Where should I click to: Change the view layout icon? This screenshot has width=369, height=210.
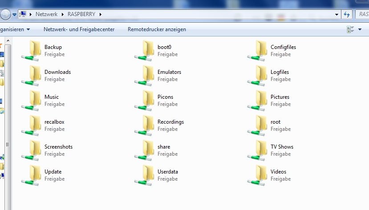pyautogui.click(x=350, y=29)
